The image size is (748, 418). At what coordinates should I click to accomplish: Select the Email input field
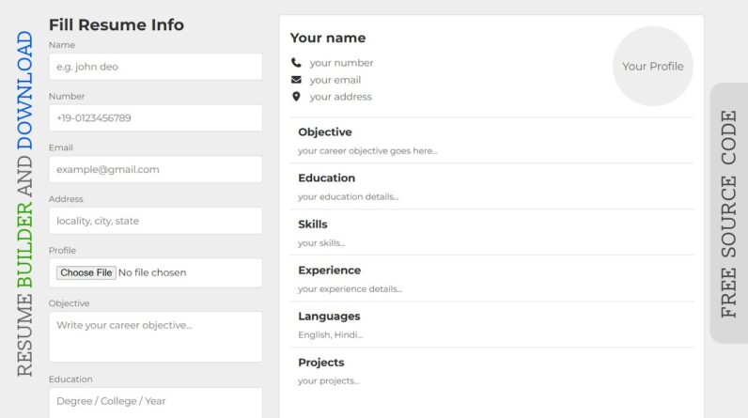pyautogui.click(x=156, y=169)
